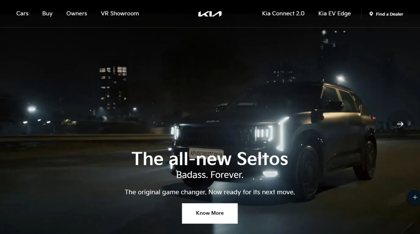
Task: Click the headline The all-new Seltos
Action: [210, 158]
